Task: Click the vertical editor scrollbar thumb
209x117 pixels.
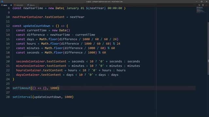Action: coord(208,49)
